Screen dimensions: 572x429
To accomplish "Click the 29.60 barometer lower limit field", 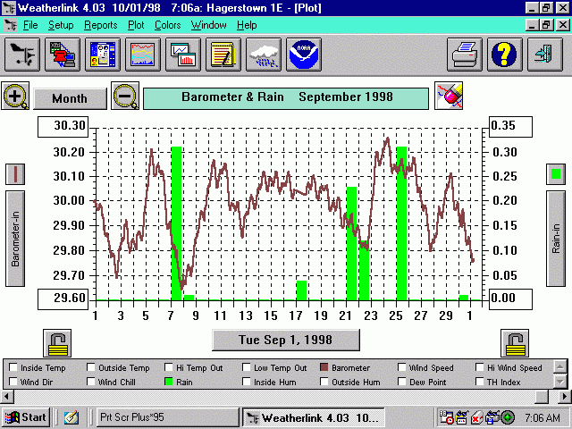I will point(63,299).
